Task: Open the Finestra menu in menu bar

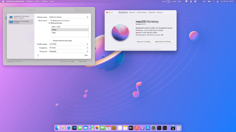Action: click(45, 1)
